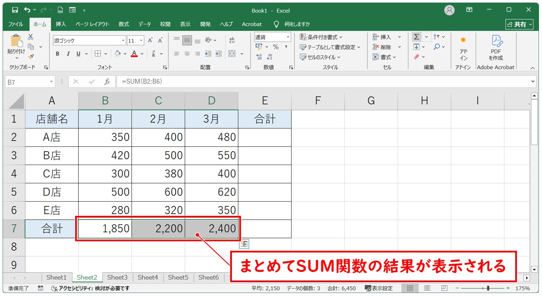The height and width of the screenshot is (296, 542).
Task: Click the 共有 share button
Action: (x=520, y=24)
